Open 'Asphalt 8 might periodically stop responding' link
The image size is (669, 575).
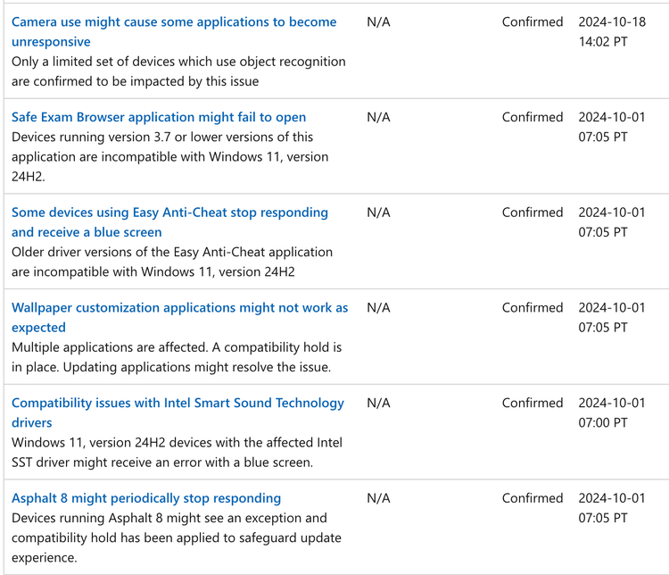coord(146,498)
